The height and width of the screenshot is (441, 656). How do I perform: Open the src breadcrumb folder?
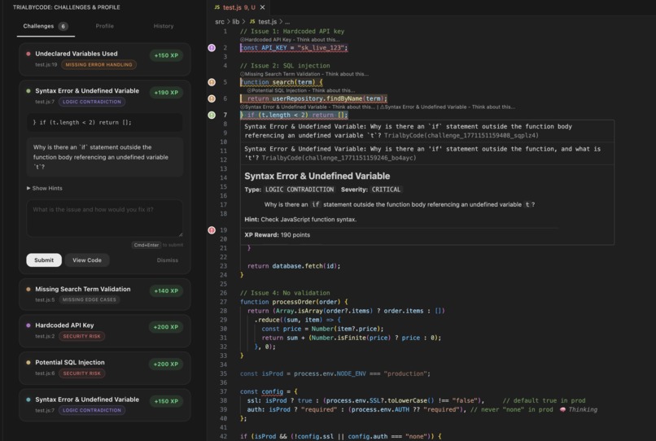pos(220,21)
